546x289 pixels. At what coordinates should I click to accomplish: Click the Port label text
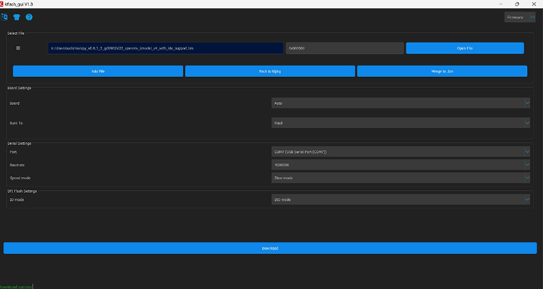click(13, 152)
